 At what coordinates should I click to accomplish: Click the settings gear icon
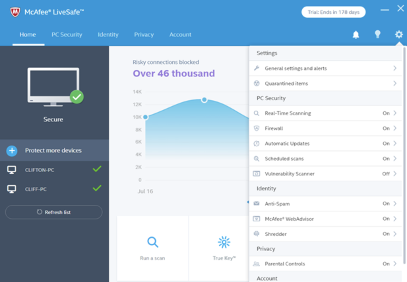click(399, 34)
